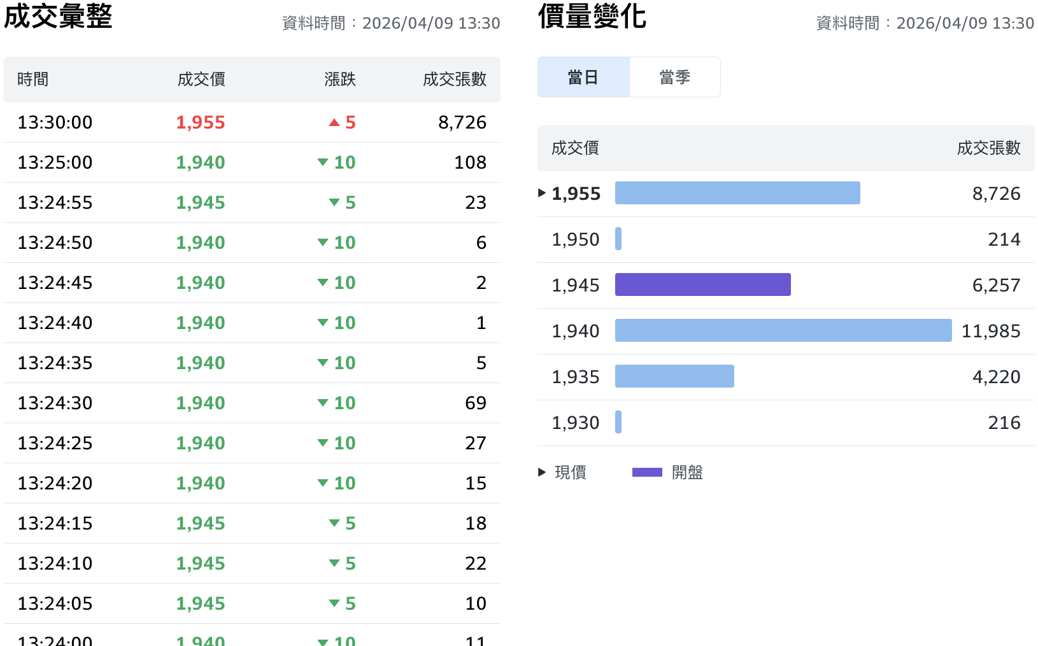Image resolution: width=1038 pixels, height=646 pixels.
Task: Click the green down arrow at 13:25:00
Action: click(x=323, y=162)
